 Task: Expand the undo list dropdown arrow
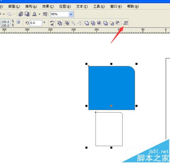4,14
